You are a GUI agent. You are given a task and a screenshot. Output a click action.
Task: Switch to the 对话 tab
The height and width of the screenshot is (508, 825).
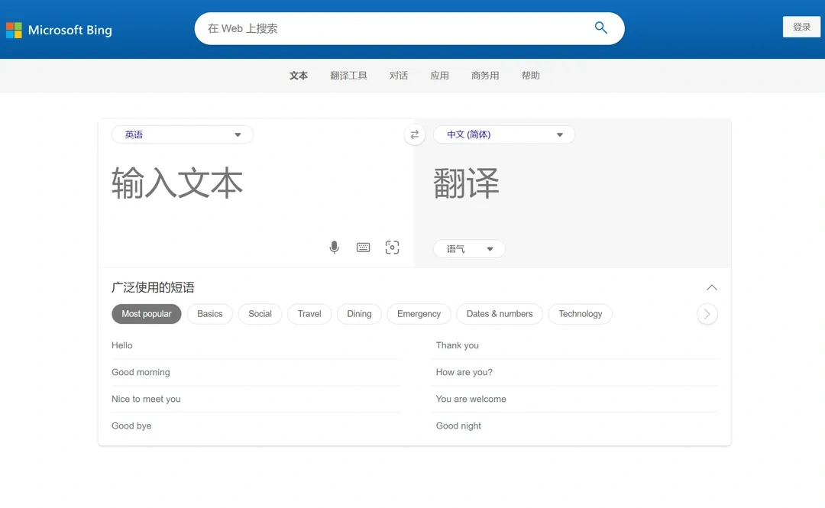399,76
